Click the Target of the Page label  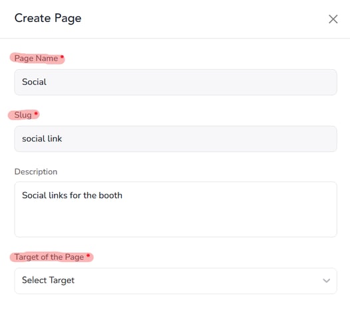point(49,257)
